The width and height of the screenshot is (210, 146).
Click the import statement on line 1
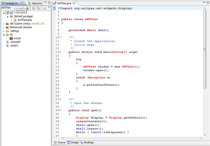[x=97, y=8]
